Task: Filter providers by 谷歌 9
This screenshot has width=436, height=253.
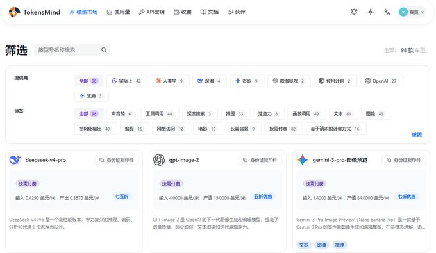Action: click(x=247, y=81)
